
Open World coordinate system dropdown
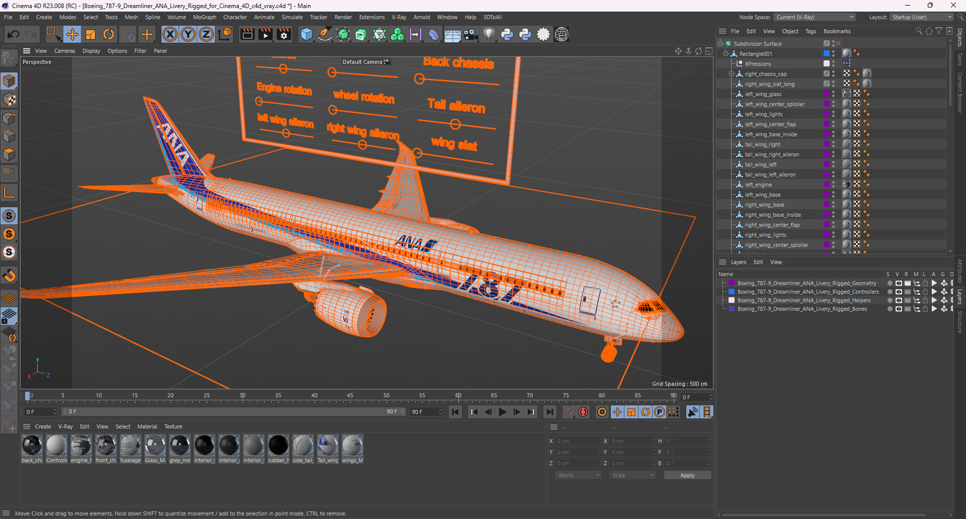[579, 475]
